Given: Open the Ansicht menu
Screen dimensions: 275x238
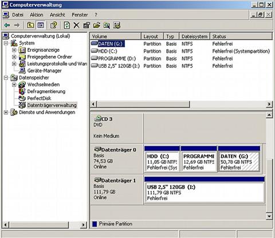Looking at the screenshot, I should [57, 15].
